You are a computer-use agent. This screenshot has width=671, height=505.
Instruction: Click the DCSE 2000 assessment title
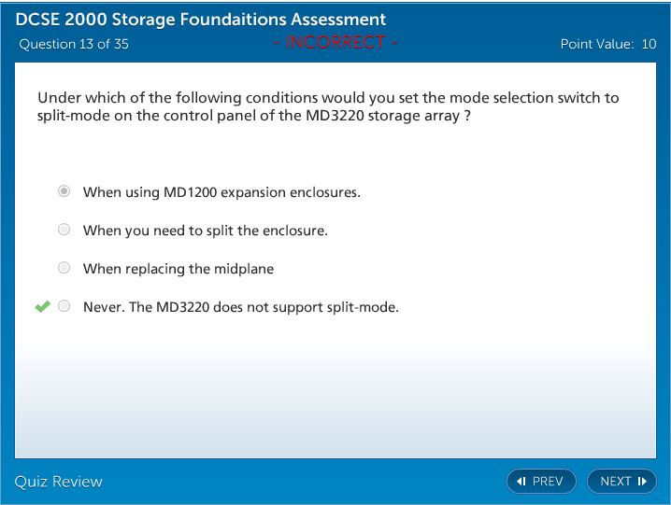click(200, 20)
